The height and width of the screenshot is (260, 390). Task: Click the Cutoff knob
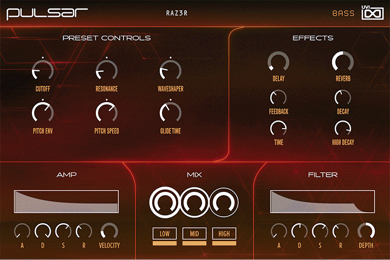[x=43, y=70]
